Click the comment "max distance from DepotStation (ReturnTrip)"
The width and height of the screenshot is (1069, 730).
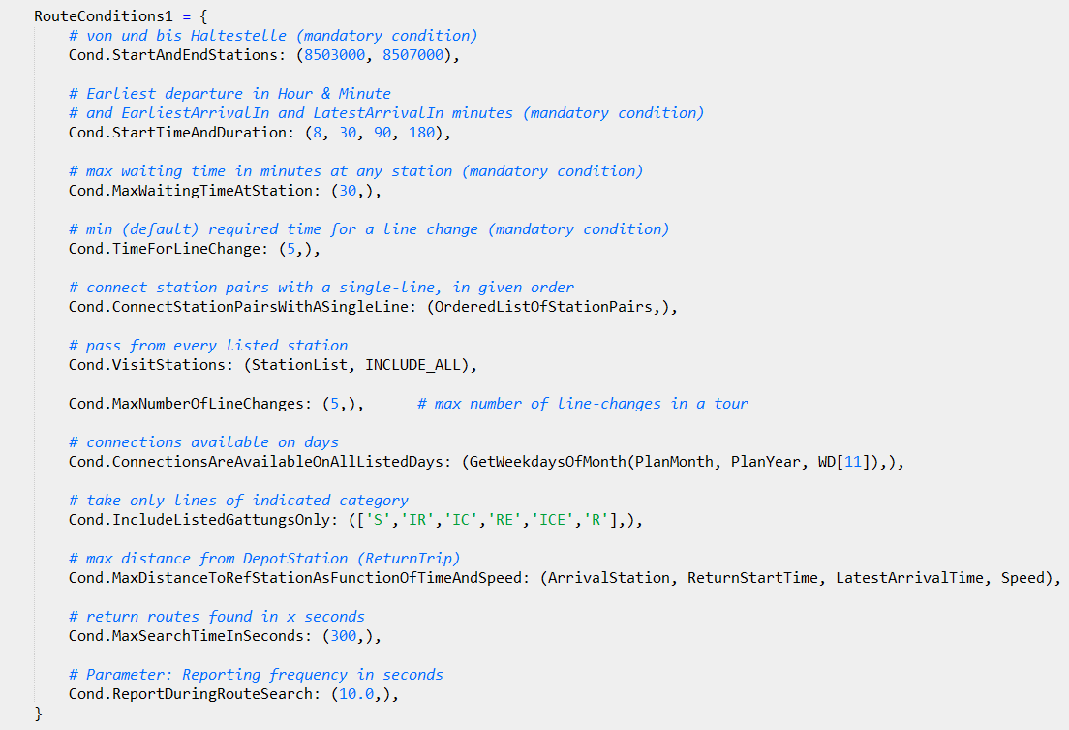pyautogui.click(x=264, y=559)
